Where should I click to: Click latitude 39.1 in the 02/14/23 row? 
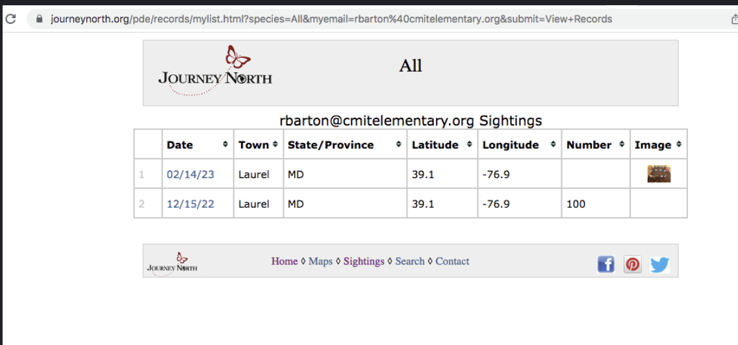[x=423, y=175]
